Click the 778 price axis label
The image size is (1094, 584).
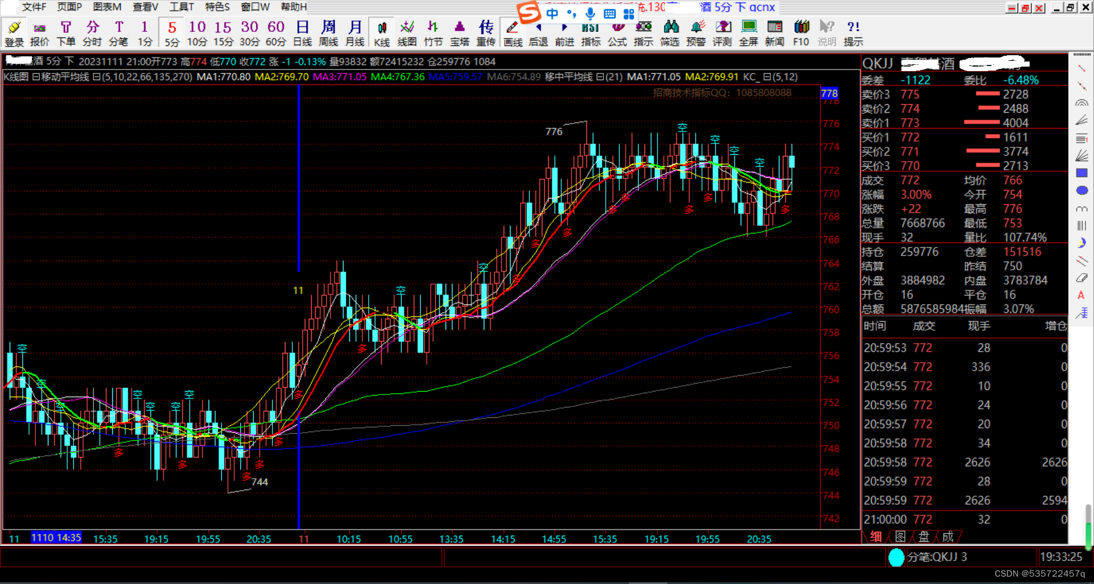(830, 93)
